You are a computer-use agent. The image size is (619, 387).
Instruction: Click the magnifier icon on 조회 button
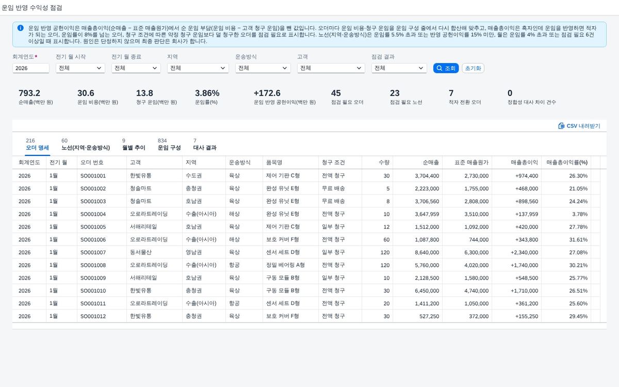[439, 68]
